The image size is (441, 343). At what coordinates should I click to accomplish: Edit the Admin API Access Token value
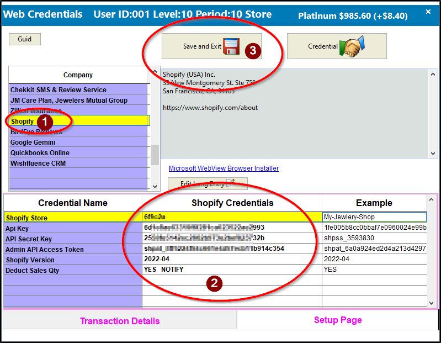click(x=232, y=249)
